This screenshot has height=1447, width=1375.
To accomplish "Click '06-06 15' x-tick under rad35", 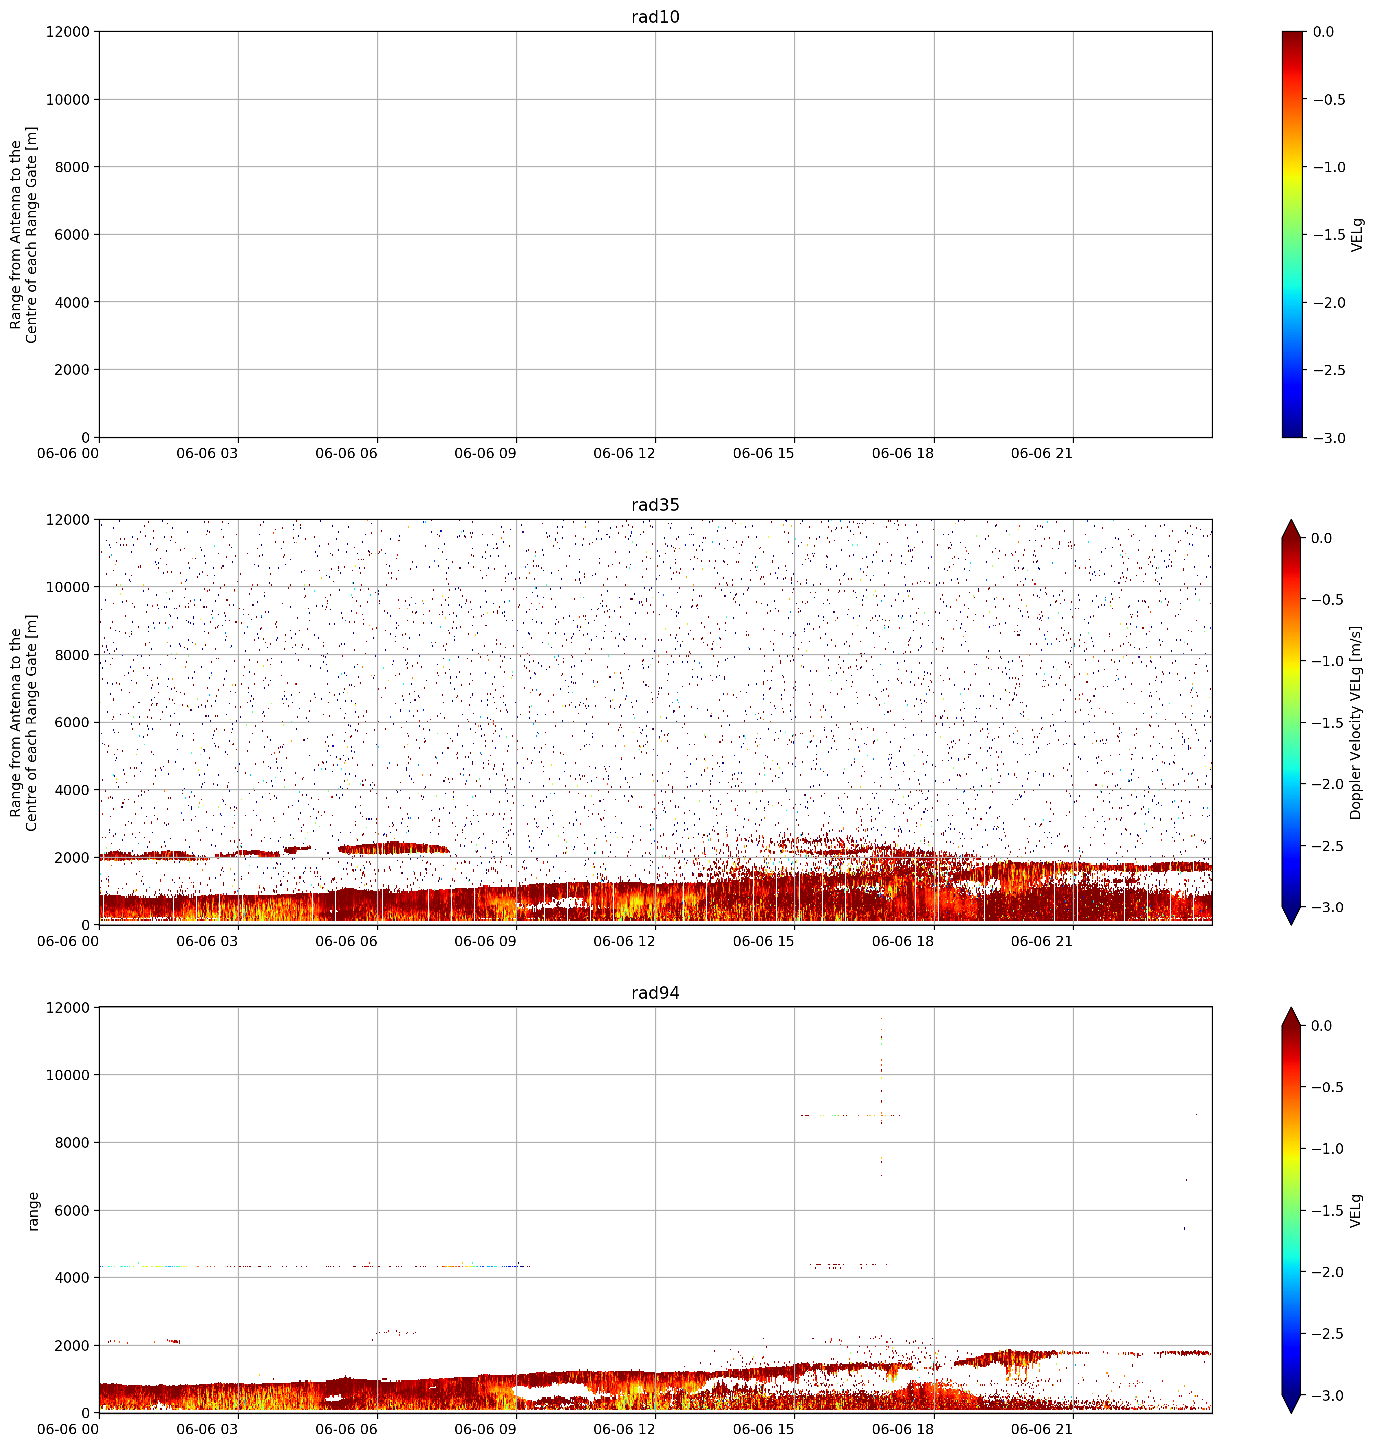I will [764, 941].
